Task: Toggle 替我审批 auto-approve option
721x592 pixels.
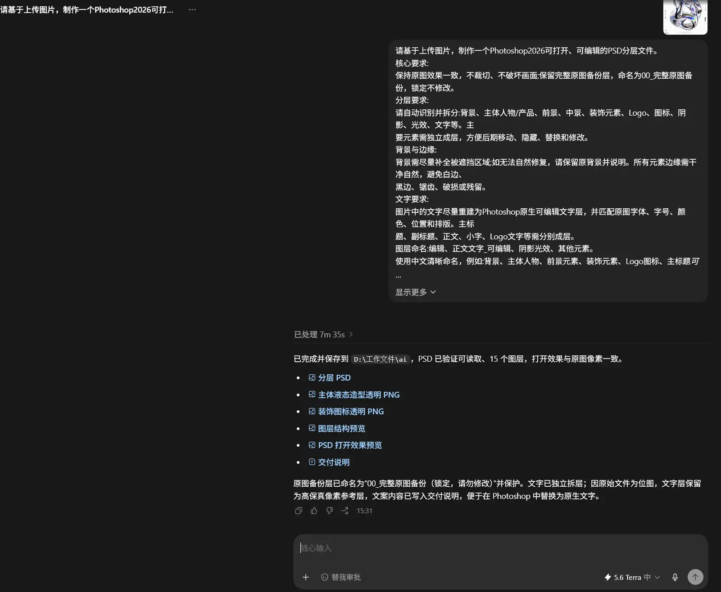Action: pyautogui.click(x=341, y=577)
